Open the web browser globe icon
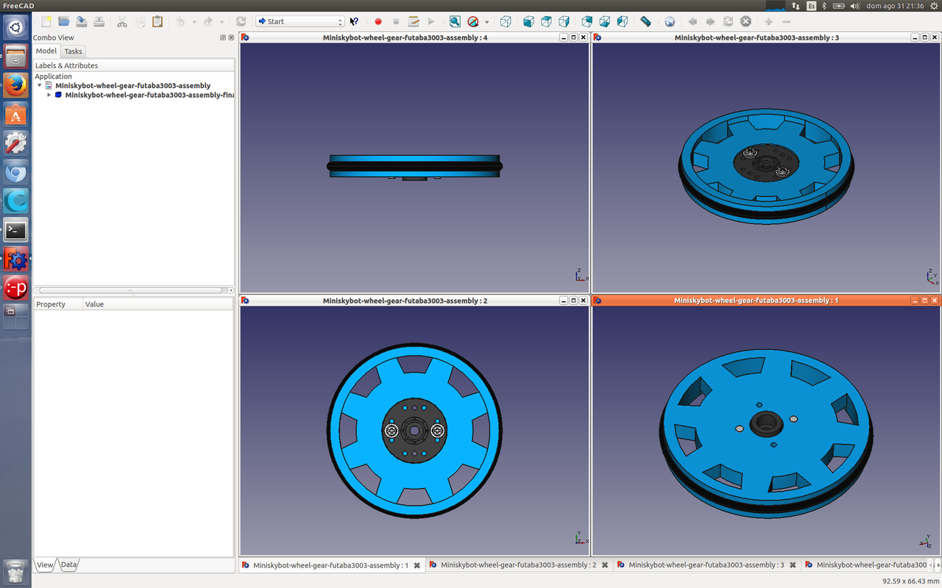This screenshot has height=588, width=942. [669, 21]
